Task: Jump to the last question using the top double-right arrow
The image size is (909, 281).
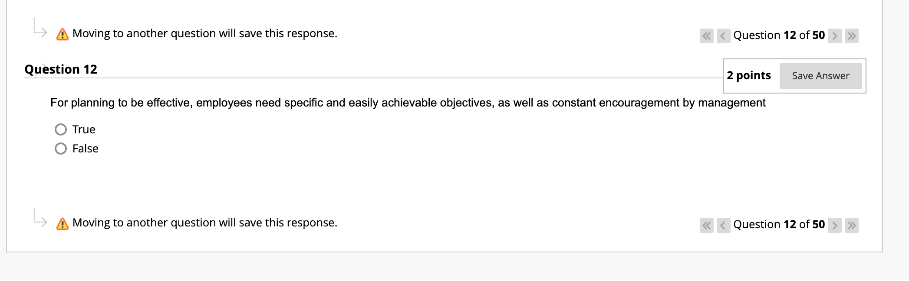Action: 851,36
